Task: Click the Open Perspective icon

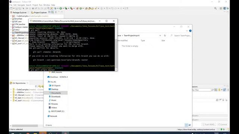Action: point(221,9)
